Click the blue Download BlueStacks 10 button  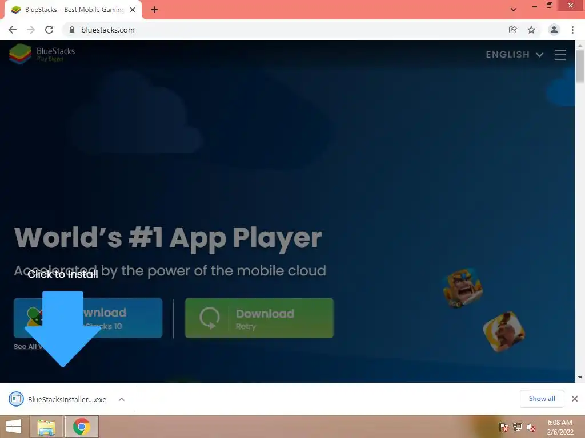pos(88,318)
